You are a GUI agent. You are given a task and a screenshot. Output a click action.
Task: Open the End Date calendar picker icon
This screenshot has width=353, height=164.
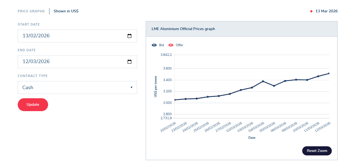point(129,62)
